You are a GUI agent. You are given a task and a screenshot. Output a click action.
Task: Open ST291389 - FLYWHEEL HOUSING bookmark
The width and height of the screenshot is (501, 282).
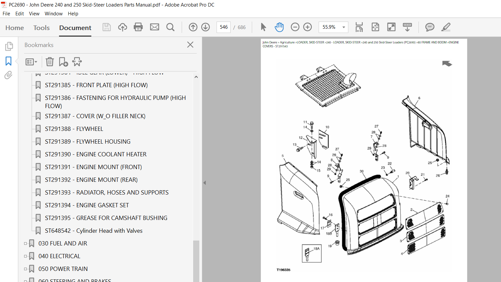pos(88,142)
